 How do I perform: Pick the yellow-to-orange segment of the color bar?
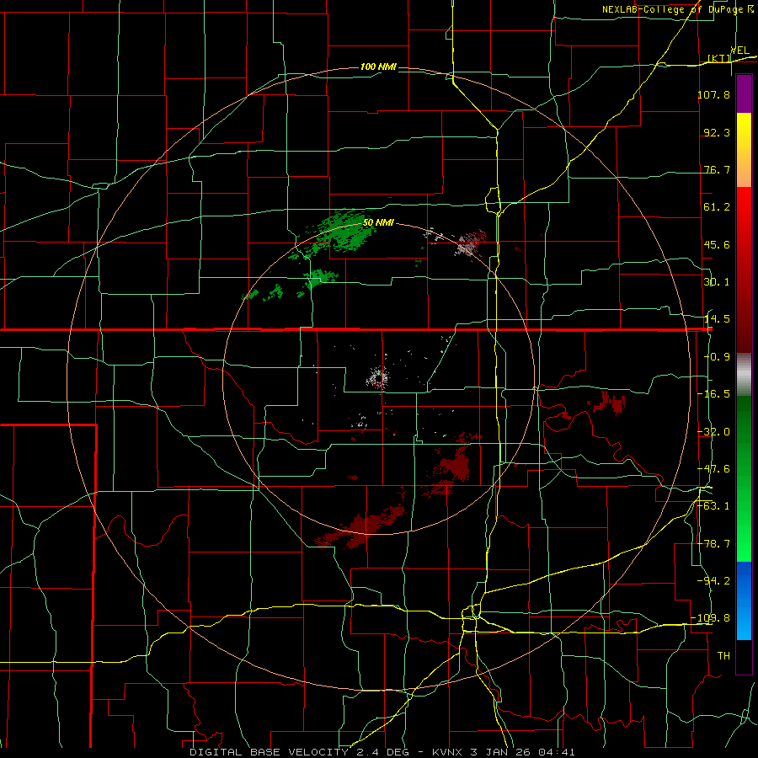744,150
